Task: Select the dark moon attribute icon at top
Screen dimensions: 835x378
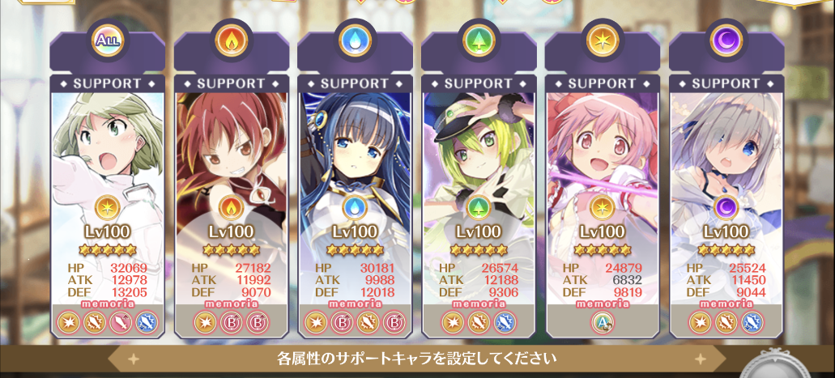Action: click(x=726, y=40)
